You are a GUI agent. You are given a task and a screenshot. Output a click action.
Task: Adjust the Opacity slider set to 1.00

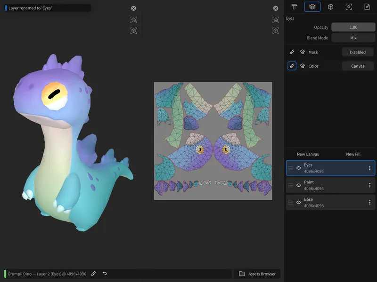[353, 27]
